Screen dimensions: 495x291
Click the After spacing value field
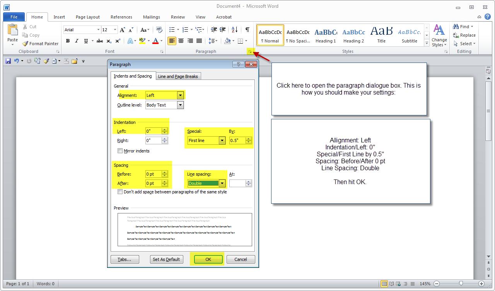pos(154,183)
